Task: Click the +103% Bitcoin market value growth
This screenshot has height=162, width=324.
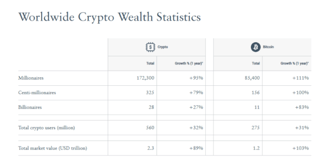Action: [301, 148]
